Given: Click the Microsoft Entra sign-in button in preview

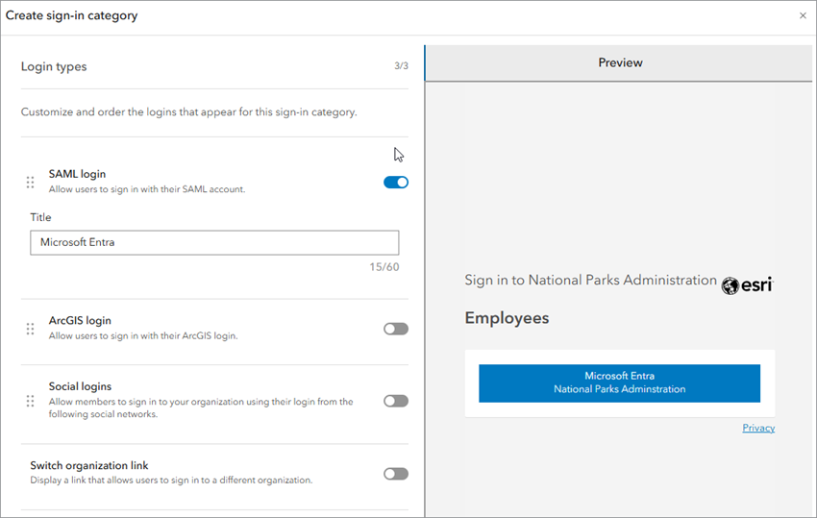Looking at the screenshot, I should [x=620, y=383].
